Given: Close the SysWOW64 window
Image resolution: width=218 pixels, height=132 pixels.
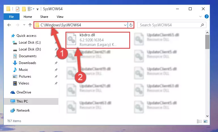Looking at the screenshot, I should [x=203, y=9].
